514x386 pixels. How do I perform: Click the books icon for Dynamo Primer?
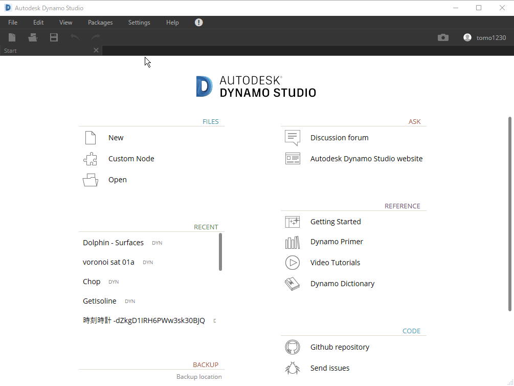[293, 243]
